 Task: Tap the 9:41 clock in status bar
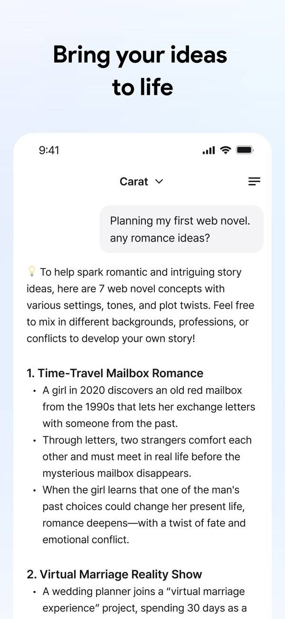pyautogui.click(x=49, y=150)
